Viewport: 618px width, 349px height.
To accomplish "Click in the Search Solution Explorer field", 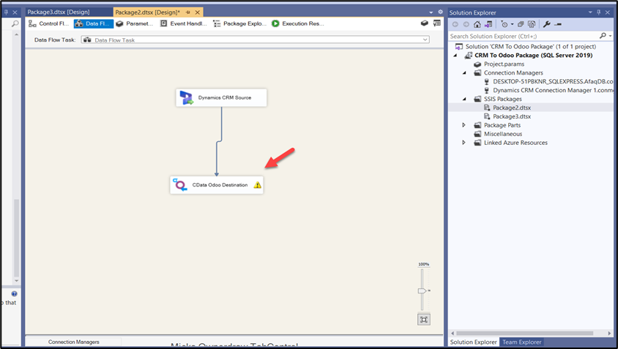I will coord(524,36).
